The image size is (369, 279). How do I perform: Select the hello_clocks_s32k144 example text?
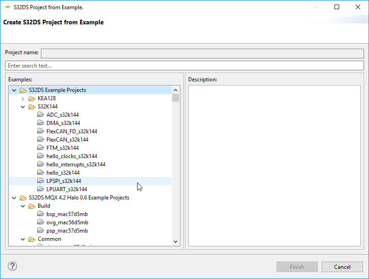(72, 156)
